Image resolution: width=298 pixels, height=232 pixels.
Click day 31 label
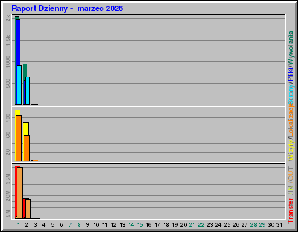(x=279, y=225)
